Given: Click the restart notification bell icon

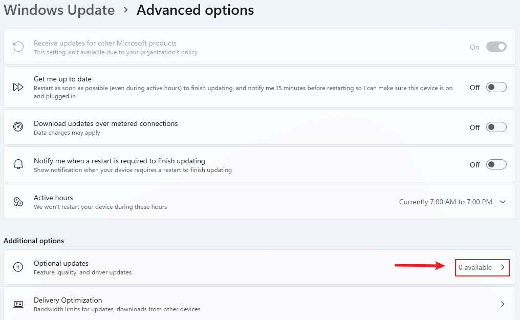Looking at the screenshot, I should [18, 164].
